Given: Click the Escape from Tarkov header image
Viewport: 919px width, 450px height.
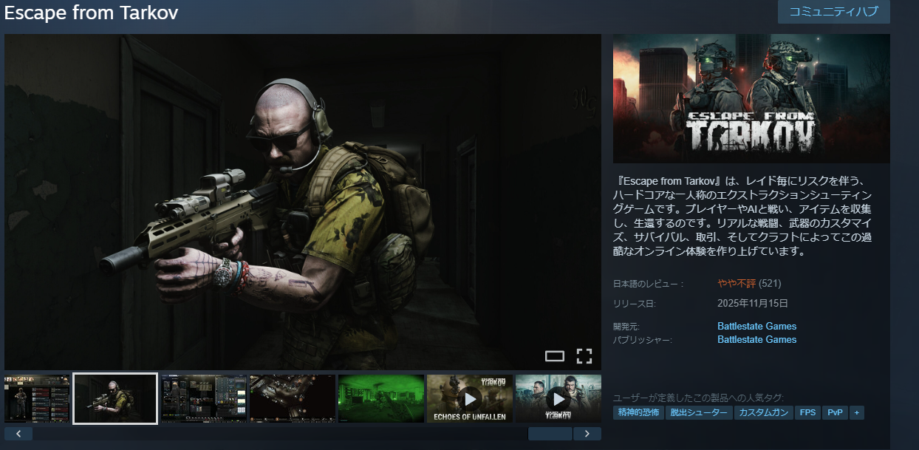Looking at the screenshot, I should (751, 98).
